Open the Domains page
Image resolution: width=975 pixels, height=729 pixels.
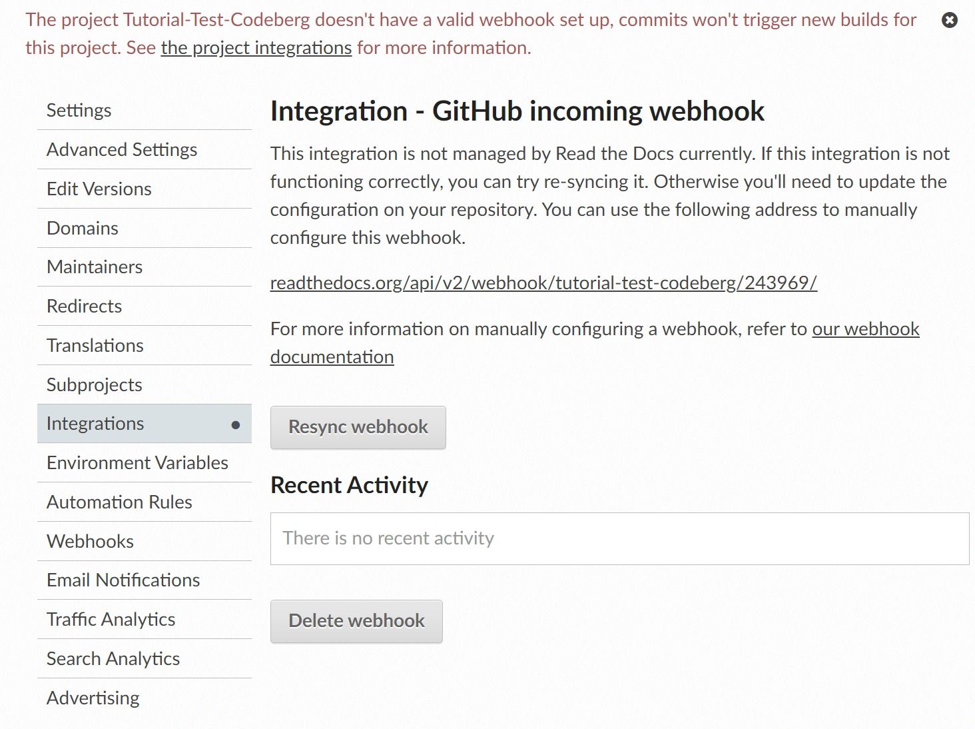[82, 228]
